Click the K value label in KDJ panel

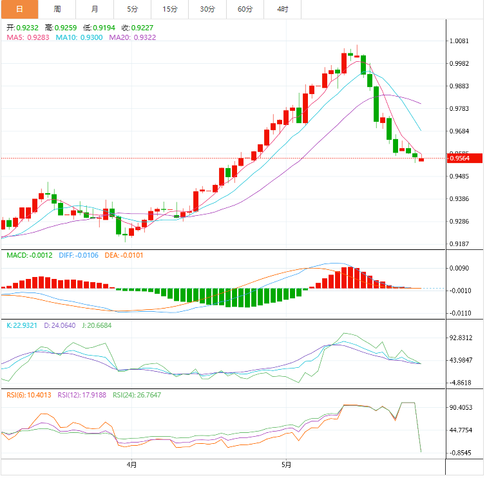coord(23,325)
